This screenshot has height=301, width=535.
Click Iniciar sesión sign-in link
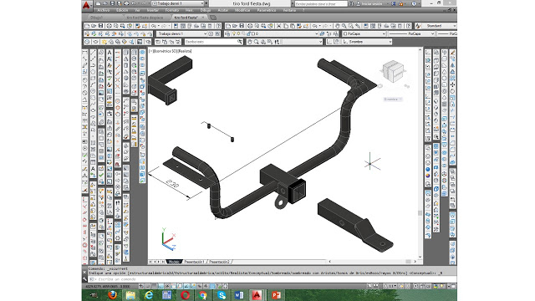pyautogui.click(x=371, y=3)
